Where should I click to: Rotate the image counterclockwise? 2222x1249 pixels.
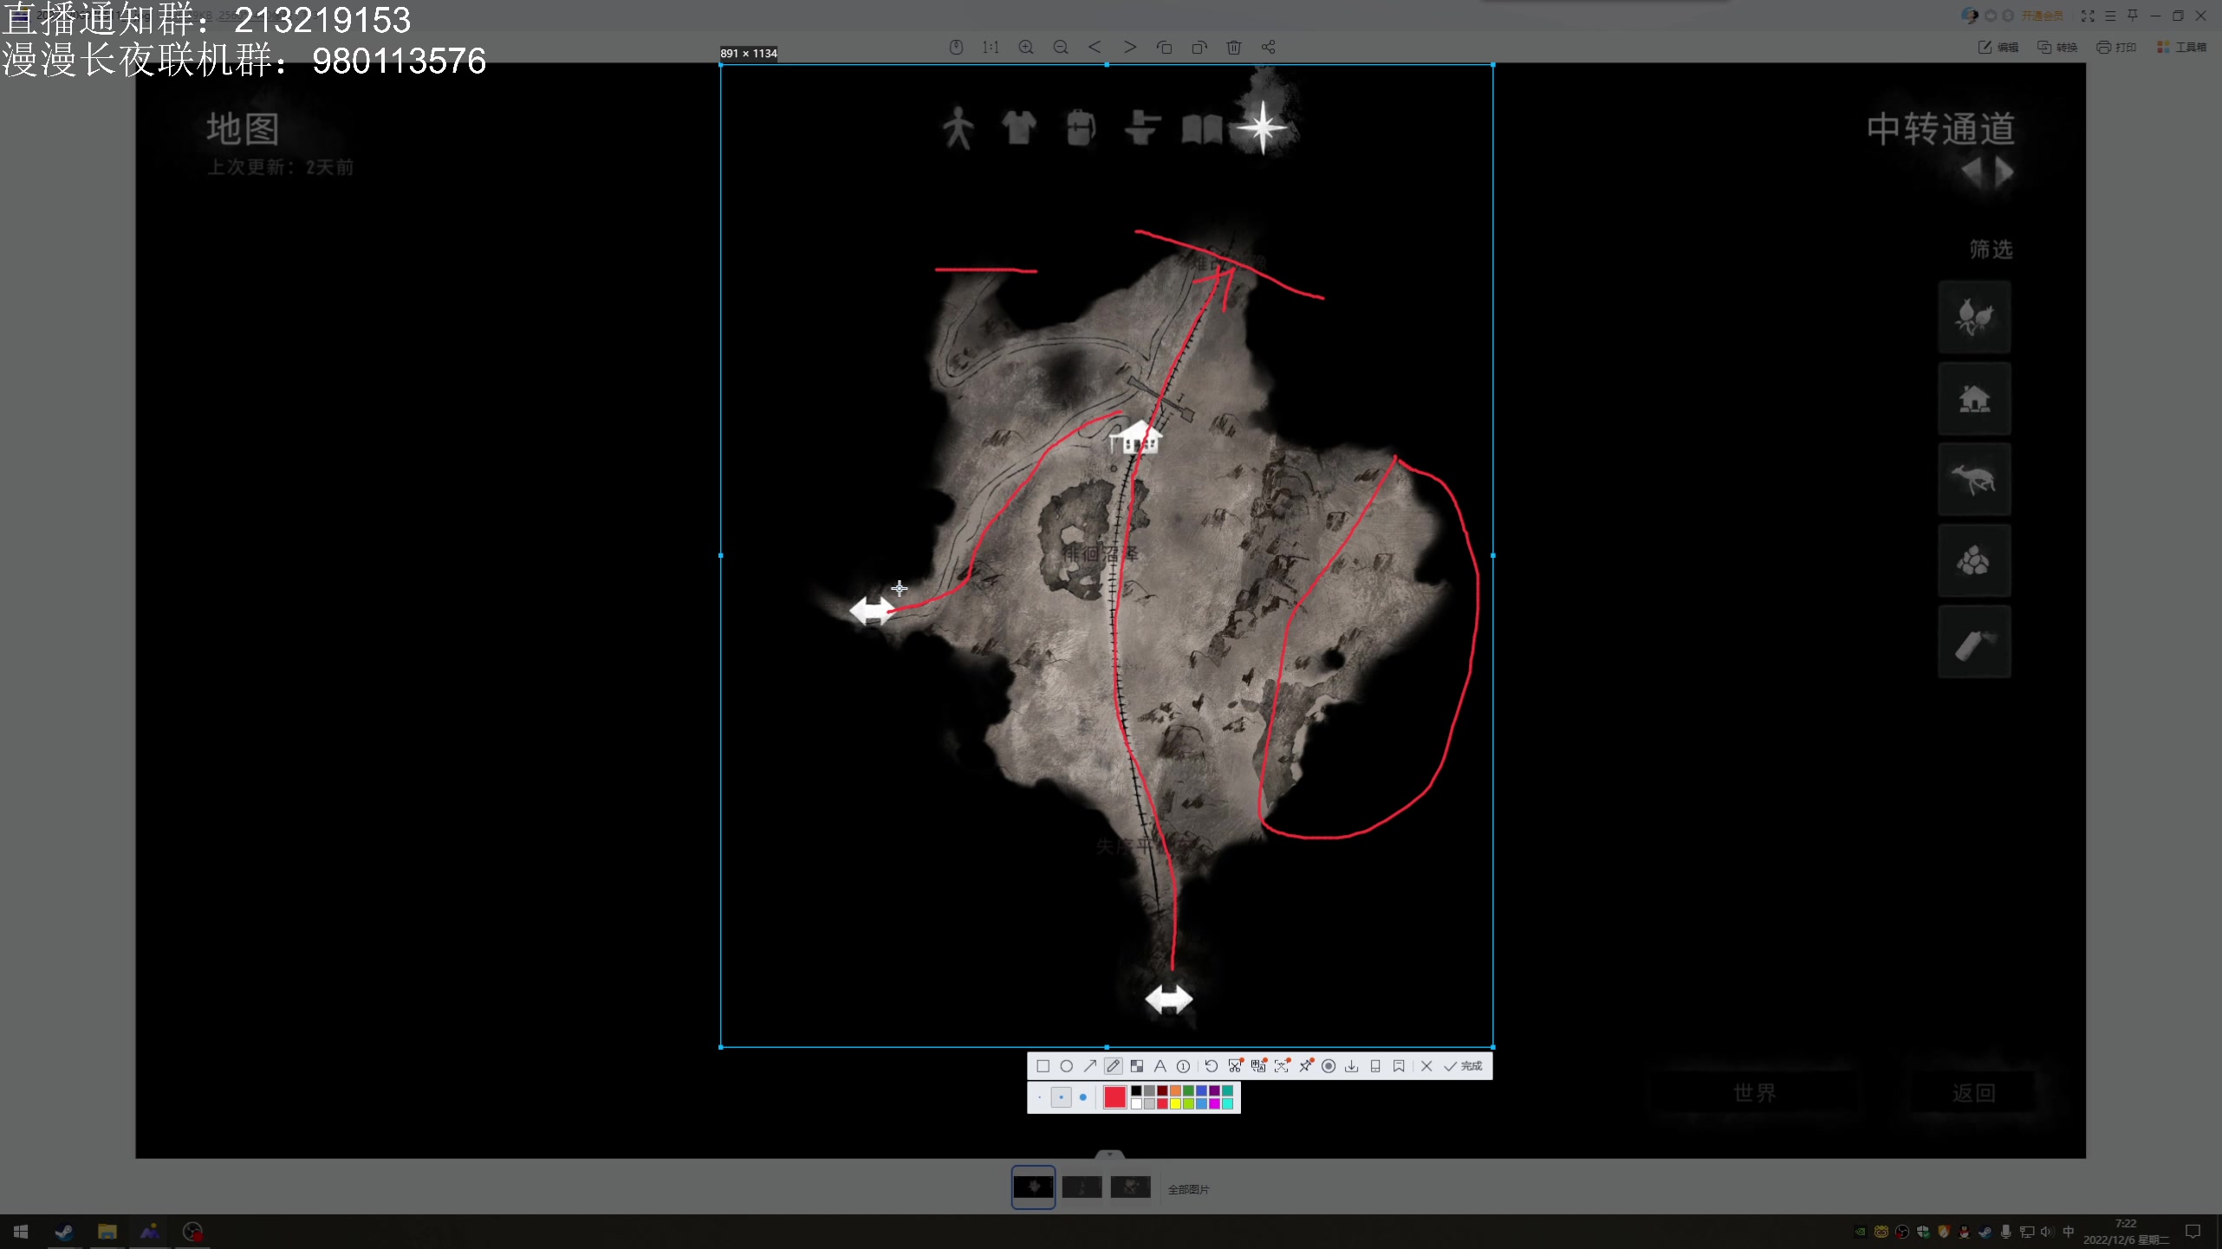1164,47
